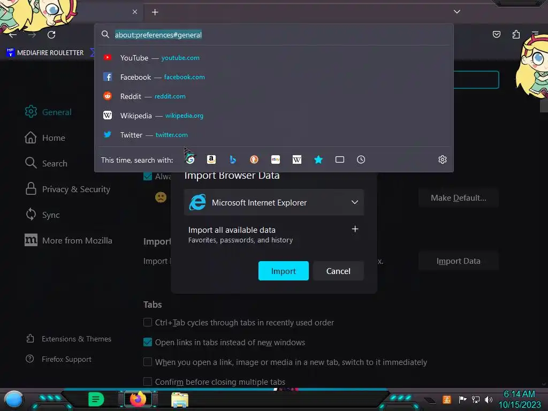Enable switch to new tab immediately checkbox
This screenshot has width=548, height=411.
coord(148,362)
